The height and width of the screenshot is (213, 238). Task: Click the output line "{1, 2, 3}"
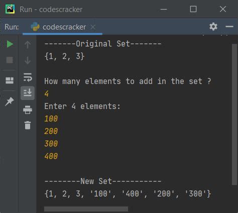click(x=64, y=56)
